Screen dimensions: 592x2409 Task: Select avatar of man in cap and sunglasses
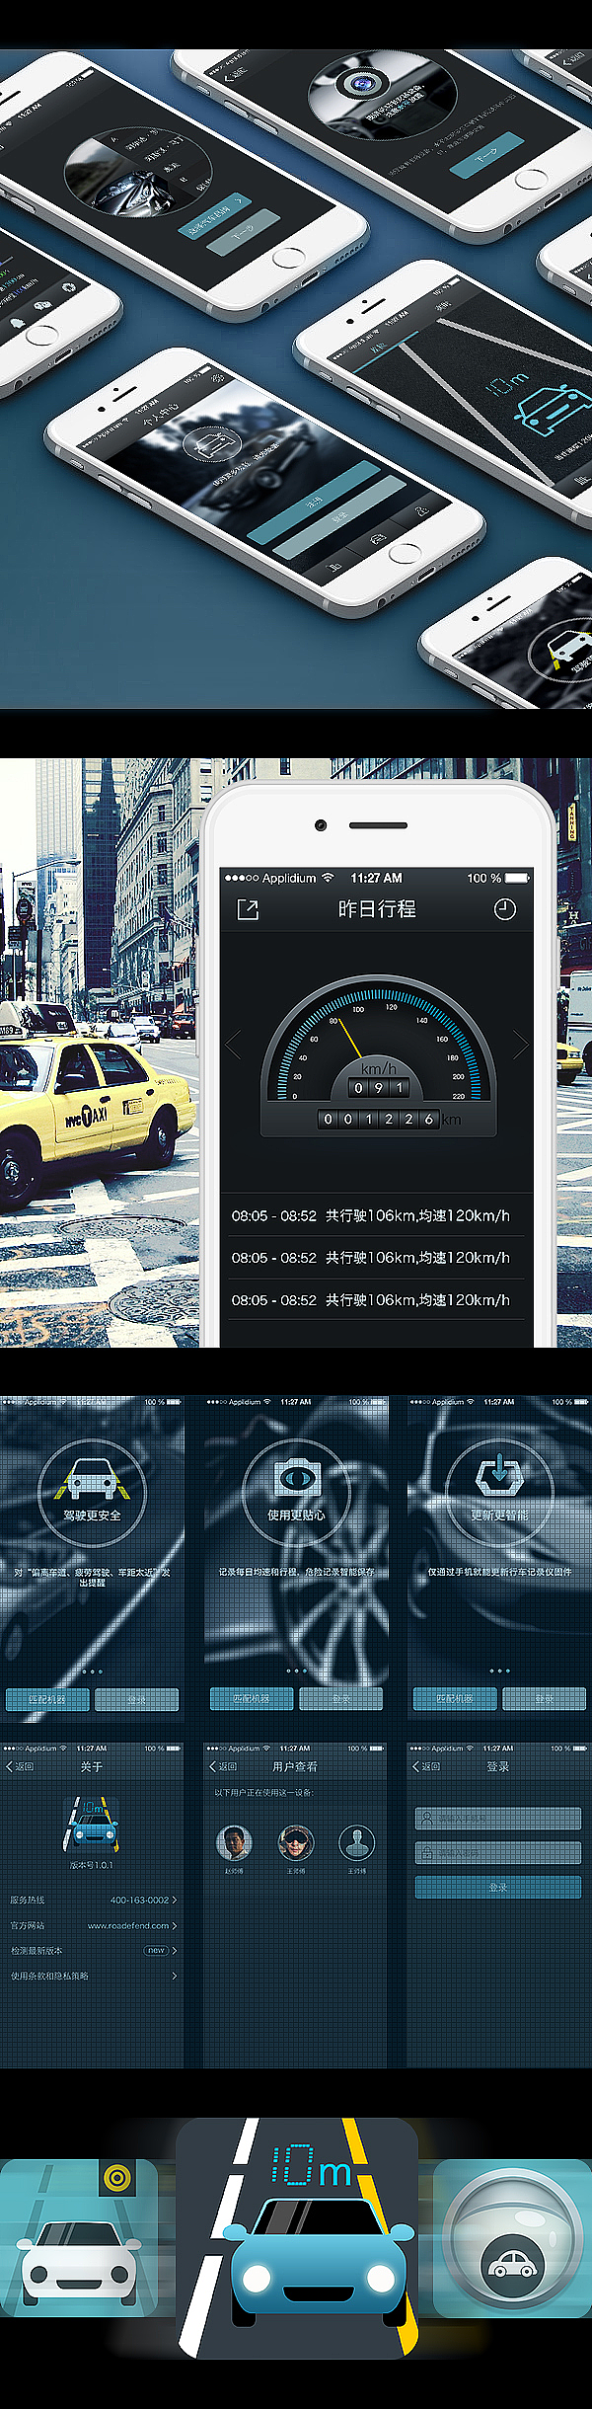[x=296, y=1842]
